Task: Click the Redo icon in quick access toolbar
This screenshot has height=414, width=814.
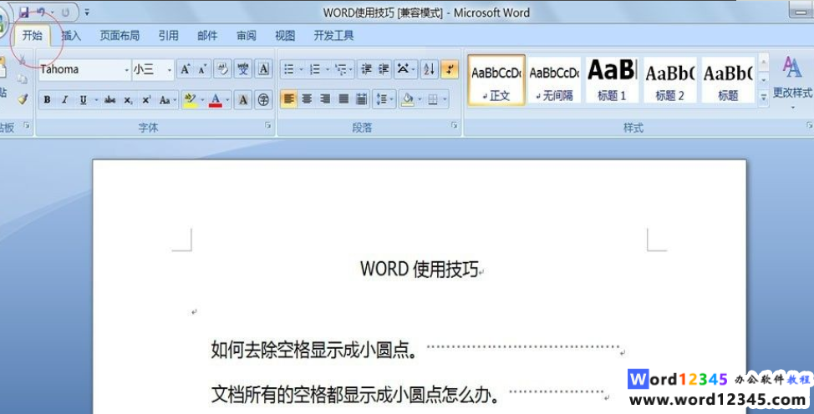Action: pos(65,12)
